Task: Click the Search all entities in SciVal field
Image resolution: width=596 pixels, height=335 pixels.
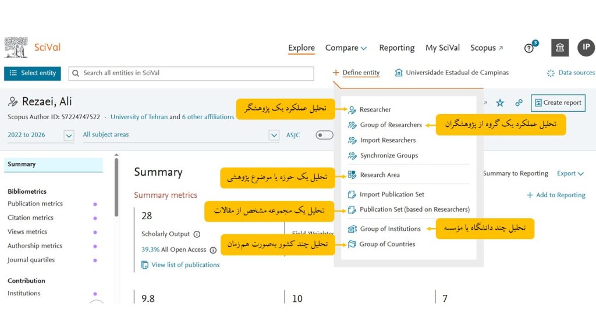Action: pyautogui.click(x=191, y=73)
